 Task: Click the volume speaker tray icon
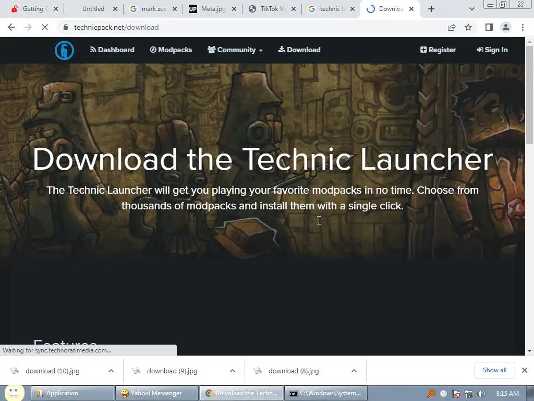pos(481,394)
